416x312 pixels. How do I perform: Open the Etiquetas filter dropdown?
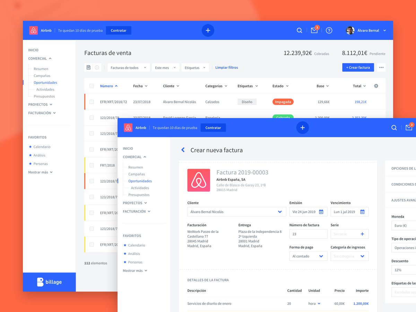pos(195,68)
